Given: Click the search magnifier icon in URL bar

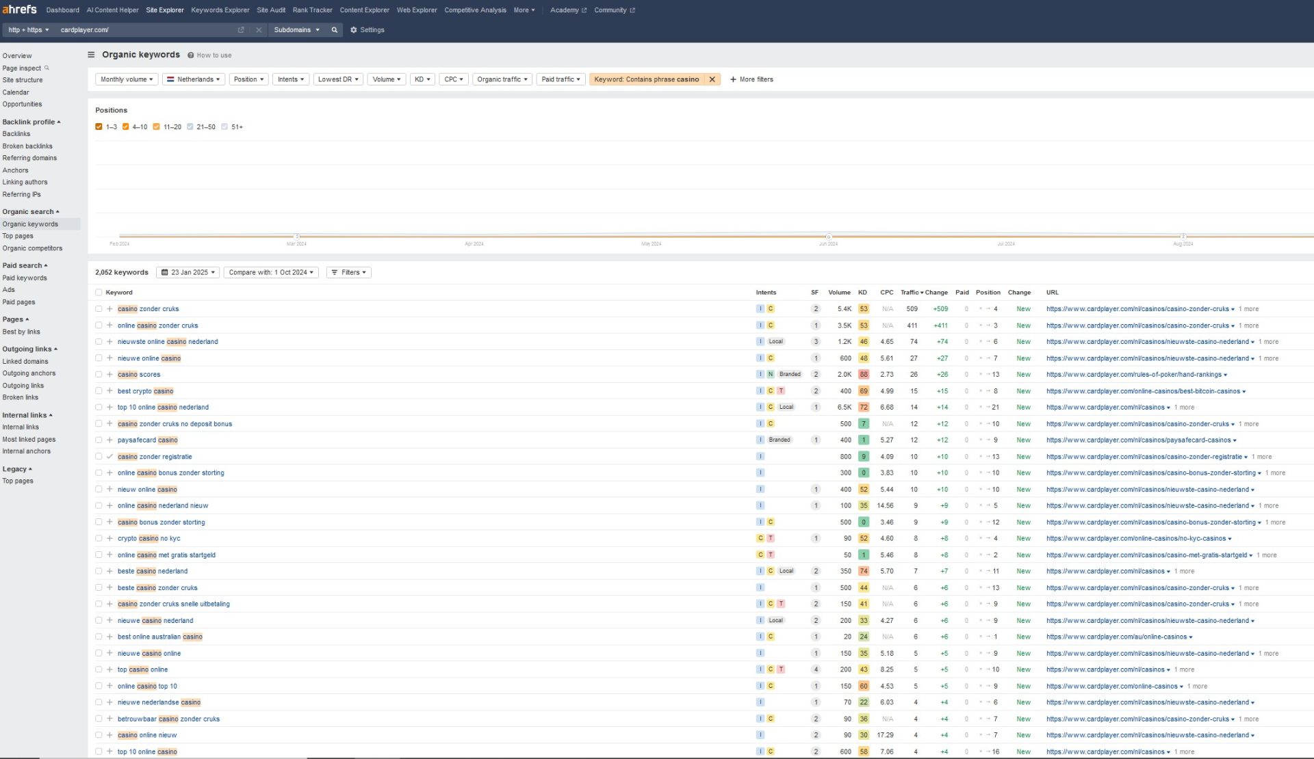Looking at the screenshot, I should pyautogui.click(x=334, y=30).
